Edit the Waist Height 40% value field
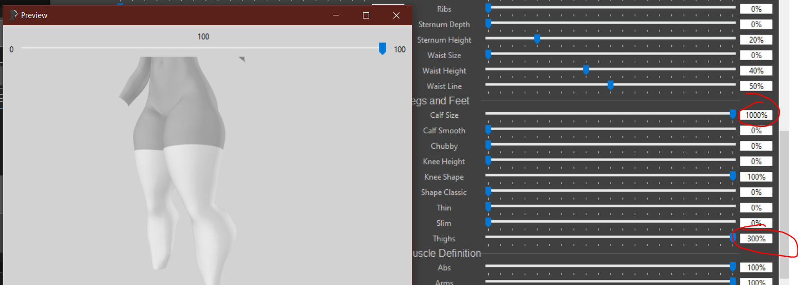 pyautogui.click(x=756, y=70)
